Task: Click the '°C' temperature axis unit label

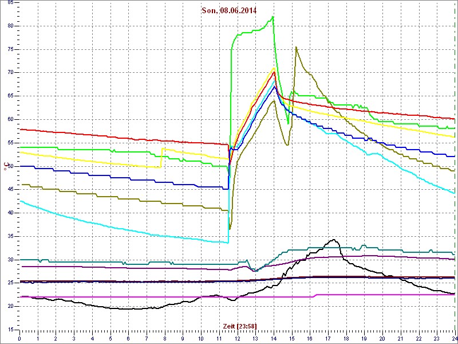Action: 5,167
